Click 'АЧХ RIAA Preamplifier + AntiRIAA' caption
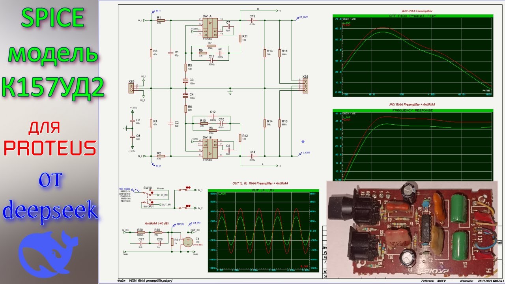The width and height of the screenshot is (505, 284). [412, 105]
